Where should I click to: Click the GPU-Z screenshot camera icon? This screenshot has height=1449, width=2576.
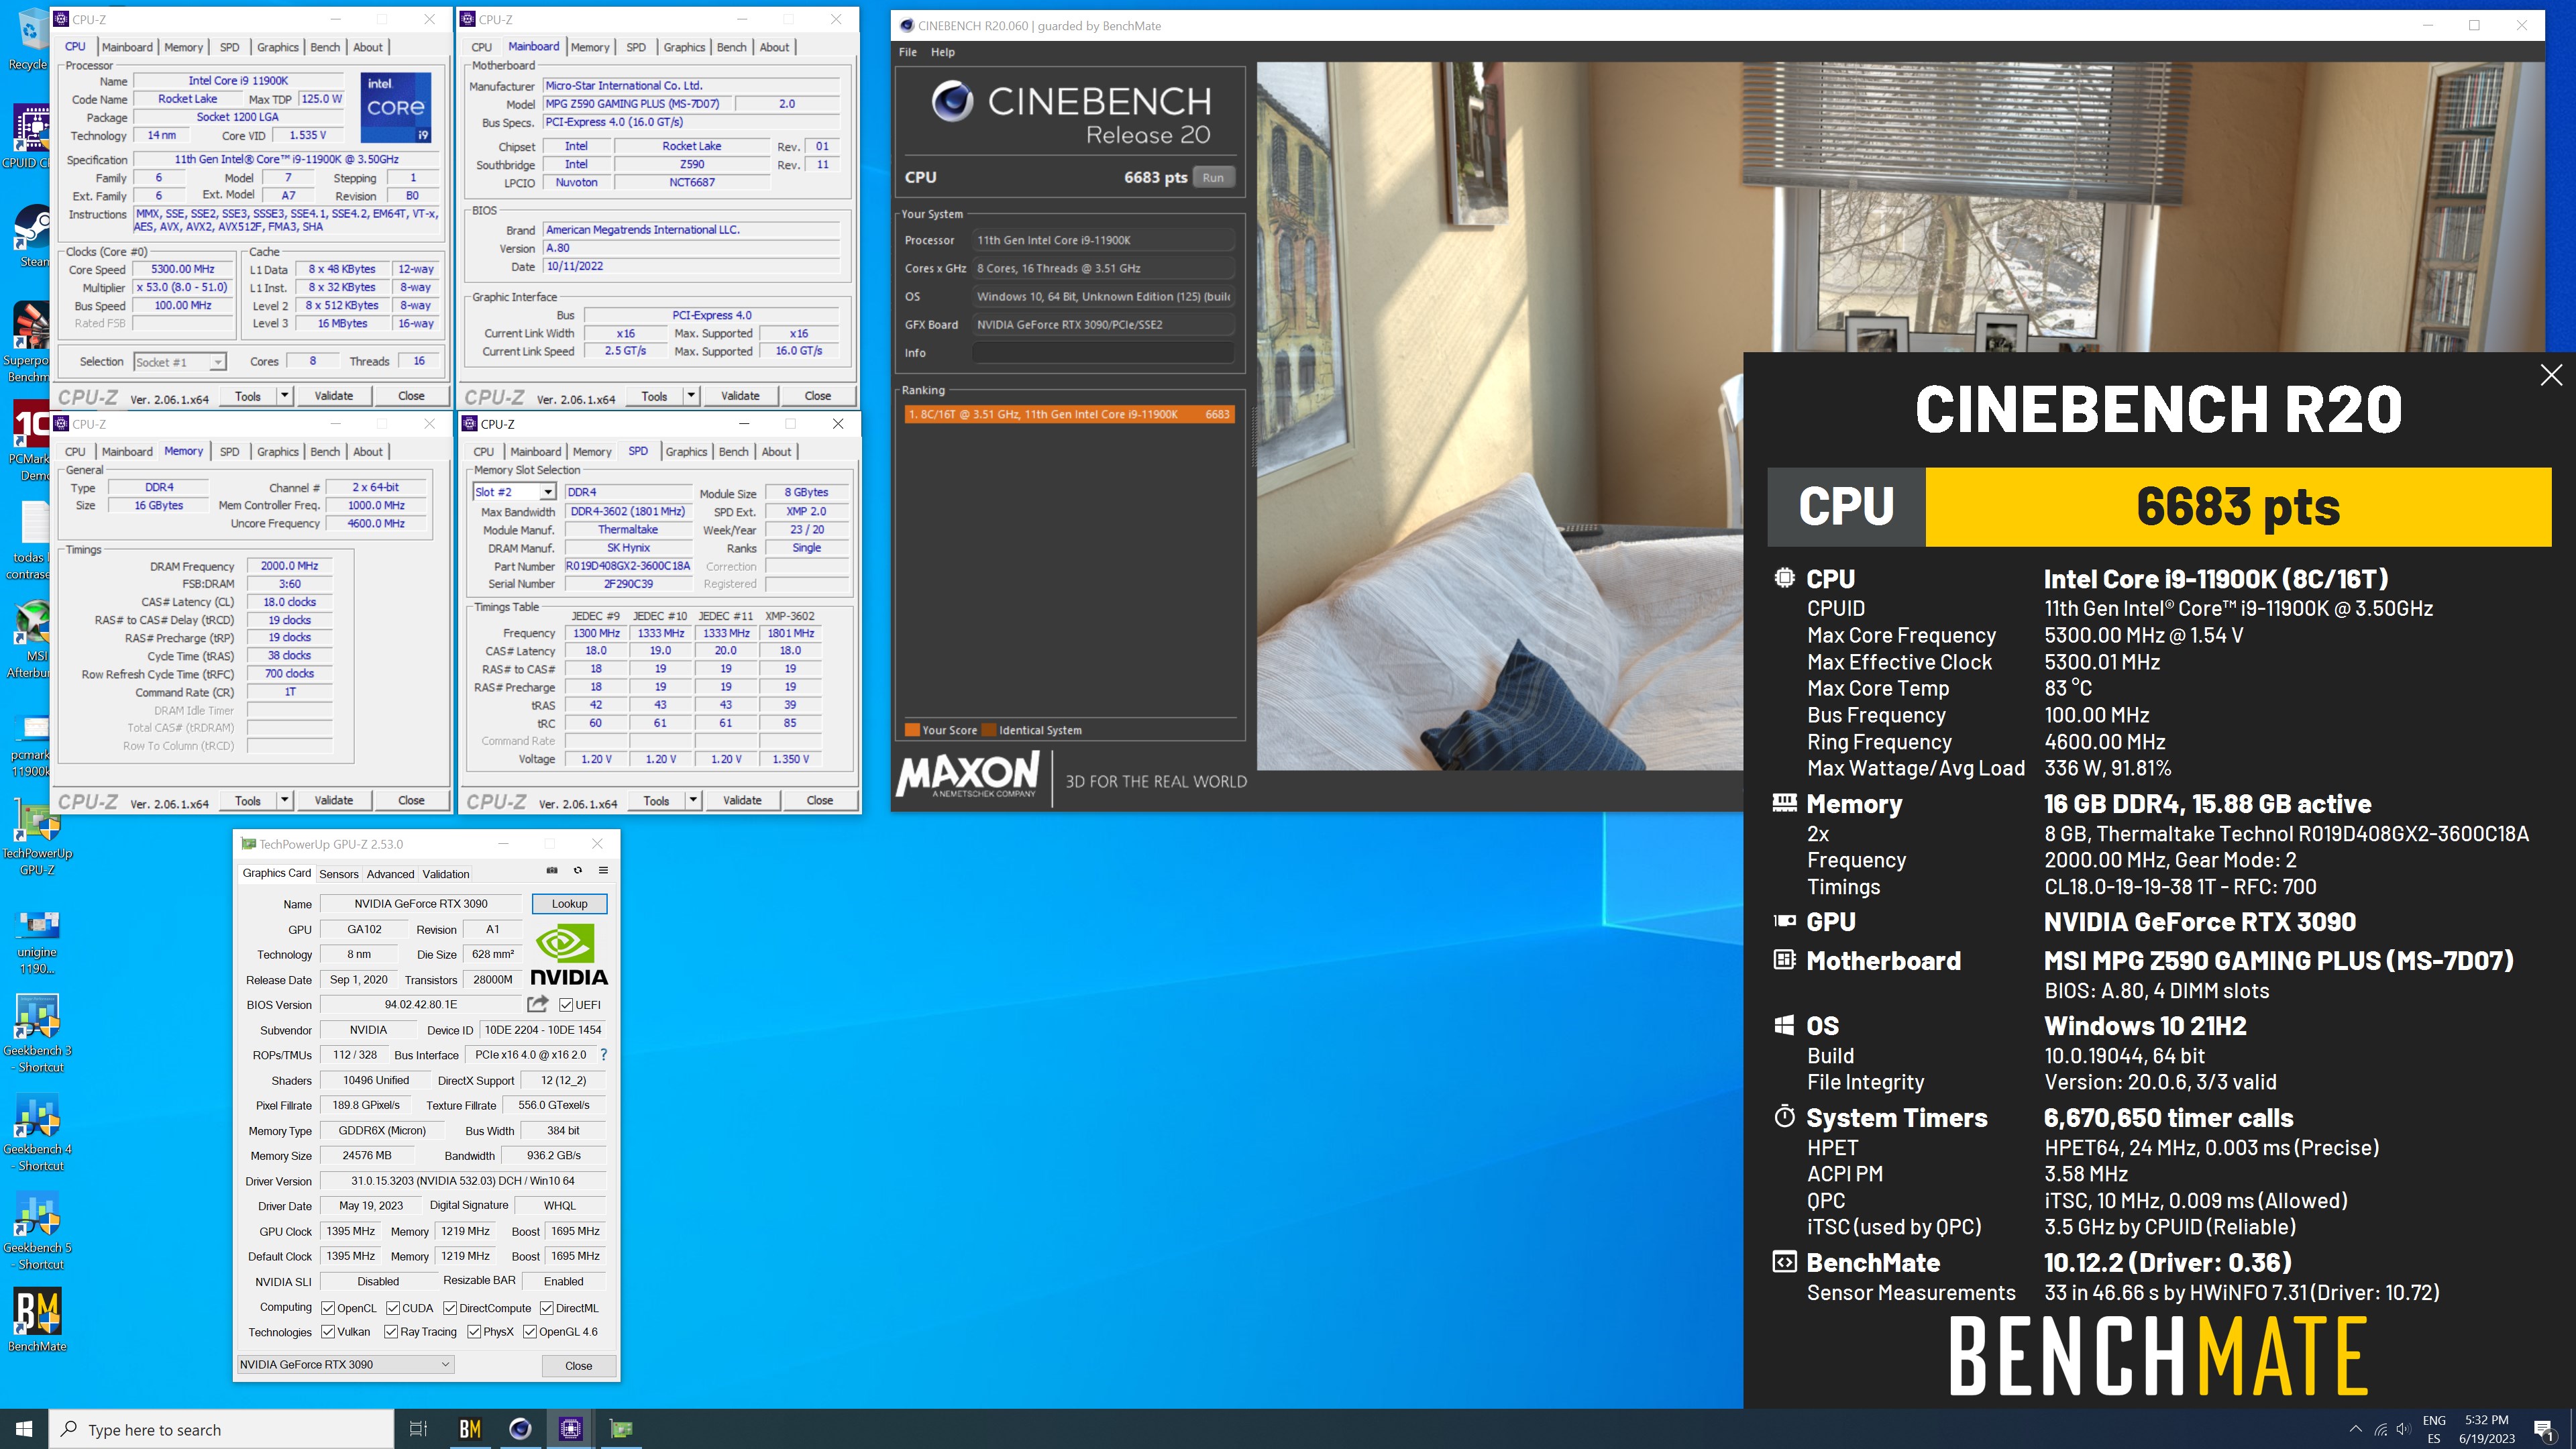tap(552, 870)
